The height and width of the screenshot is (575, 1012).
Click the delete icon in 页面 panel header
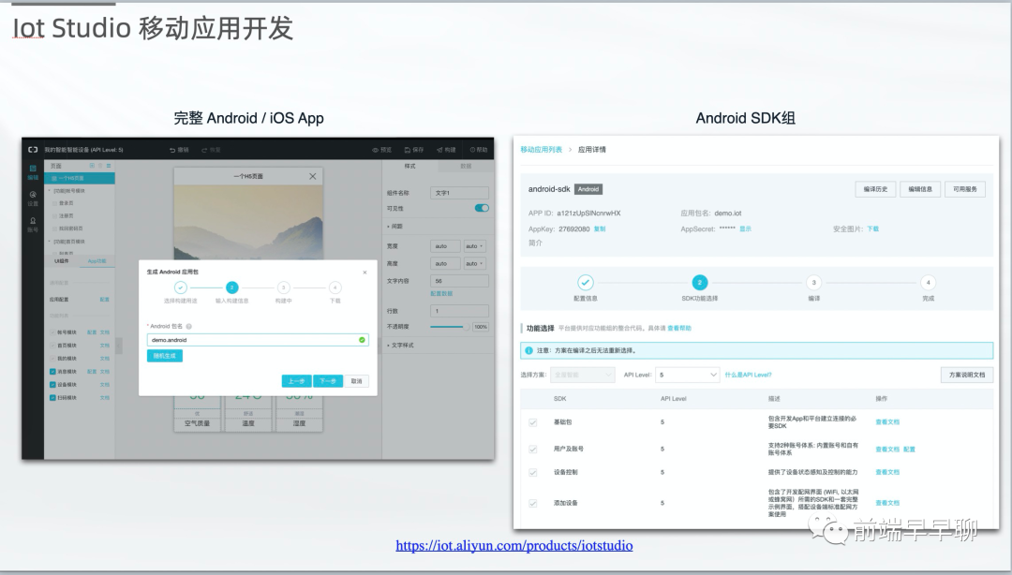100,166
